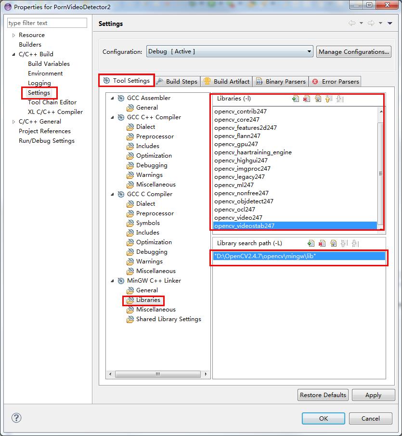Select Shared Library Settings item

click(169, 319)
